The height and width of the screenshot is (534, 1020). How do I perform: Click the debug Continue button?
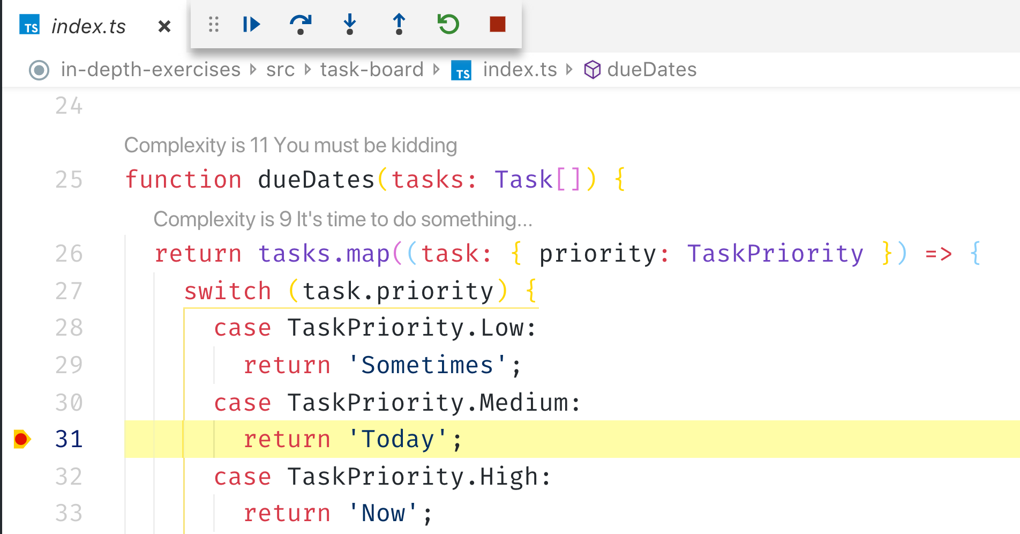[x=251, y=24]
